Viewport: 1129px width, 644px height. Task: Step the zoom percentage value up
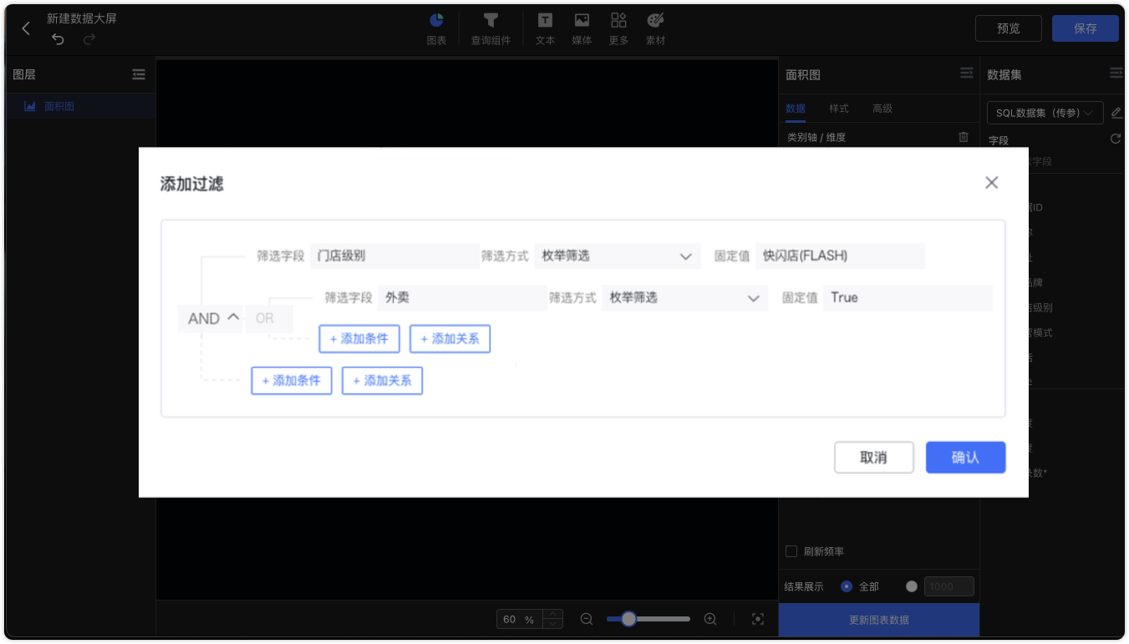point(553,614)
